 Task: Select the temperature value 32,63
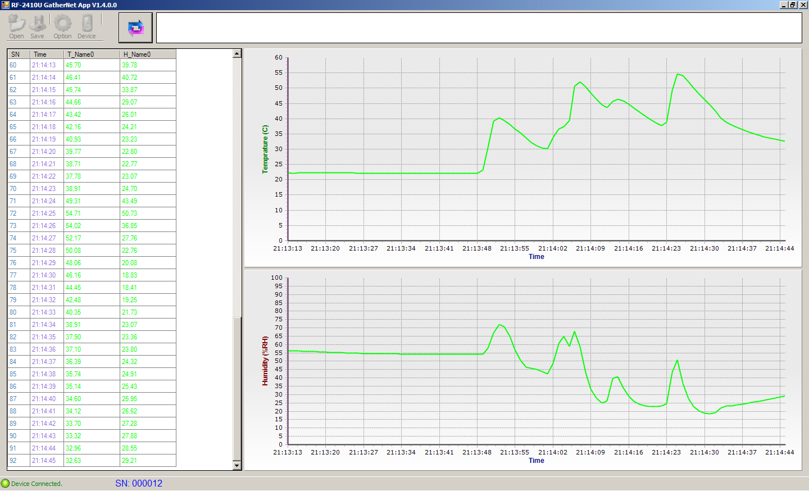tap(92, 461)
